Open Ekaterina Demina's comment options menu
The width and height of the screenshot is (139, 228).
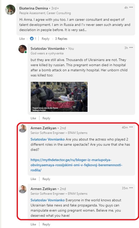tap(131, 7)
